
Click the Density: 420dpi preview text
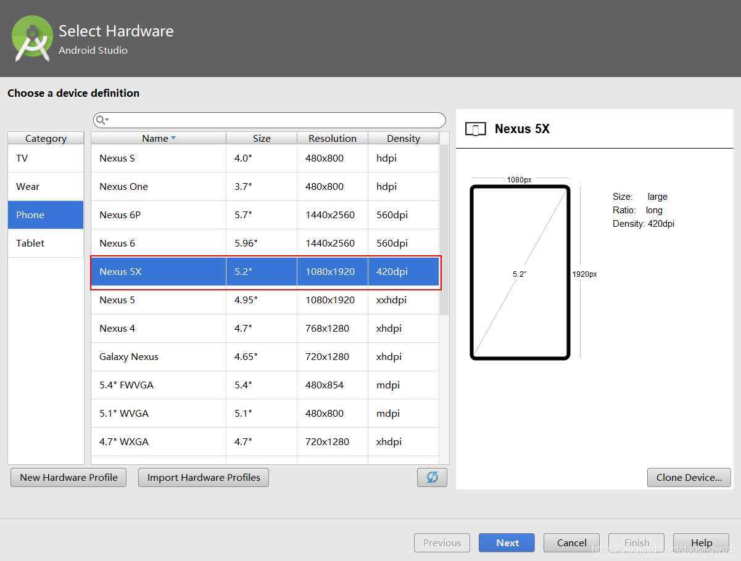tap(644, 224)
